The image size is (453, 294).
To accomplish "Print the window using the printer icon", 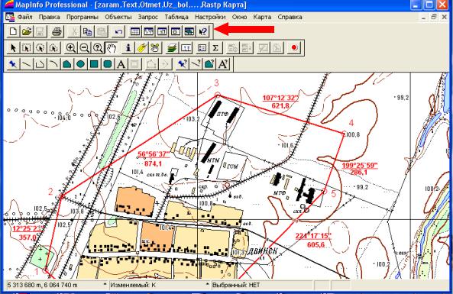I will (x=57, y=31).
